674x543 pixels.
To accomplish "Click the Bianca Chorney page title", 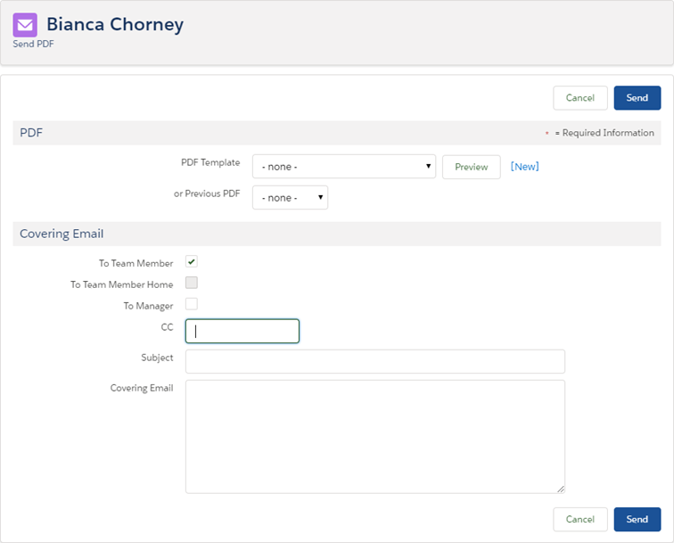I will (x=115, y=24).
